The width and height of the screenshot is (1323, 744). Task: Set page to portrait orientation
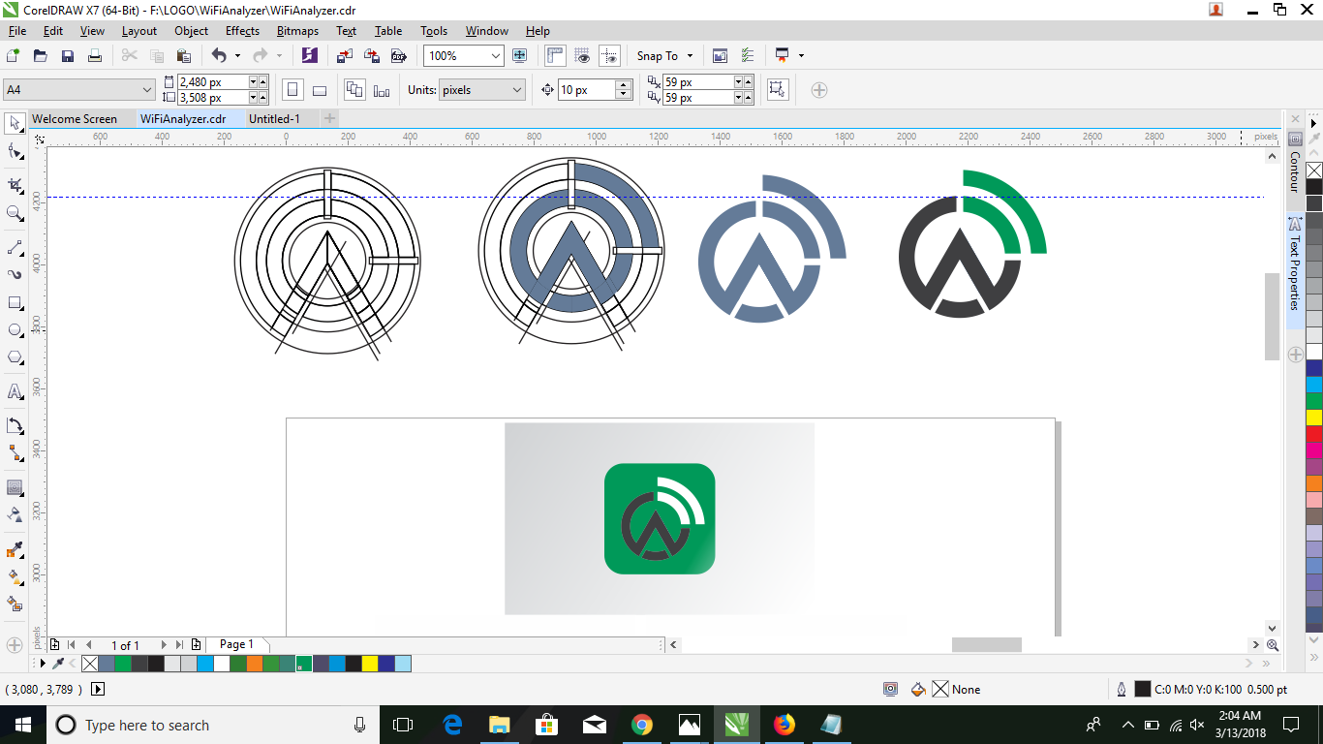[x=292, y=90]
